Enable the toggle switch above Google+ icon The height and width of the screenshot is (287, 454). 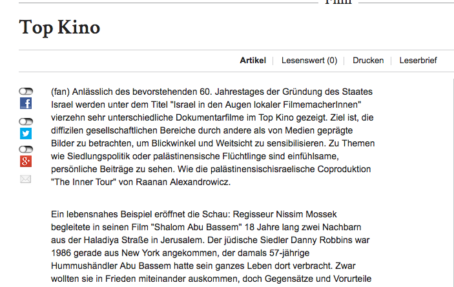point(26,149)
